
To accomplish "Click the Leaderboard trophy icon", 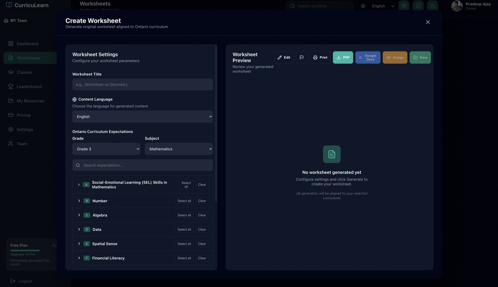I will tap(11, 86).
